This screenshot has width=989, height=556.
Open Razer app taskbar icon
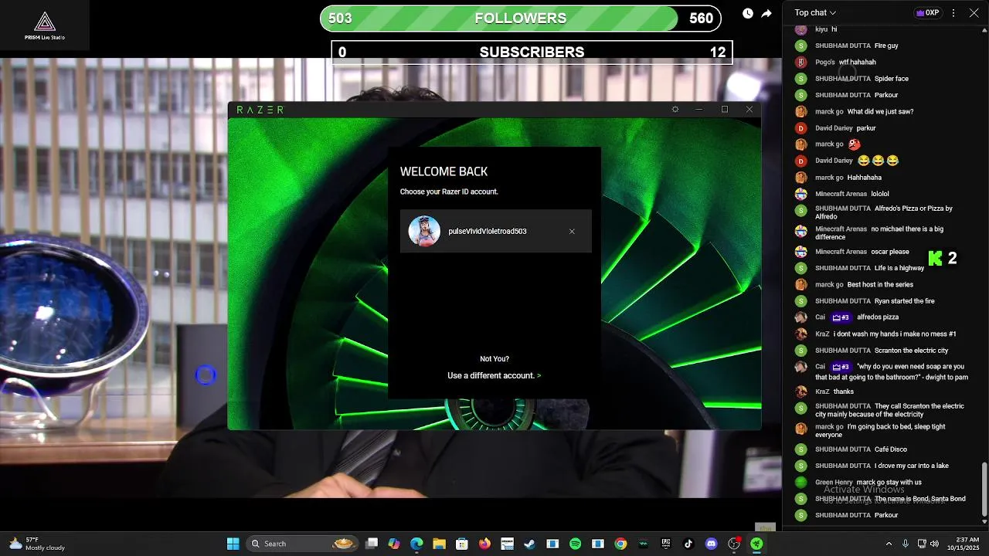756,544
